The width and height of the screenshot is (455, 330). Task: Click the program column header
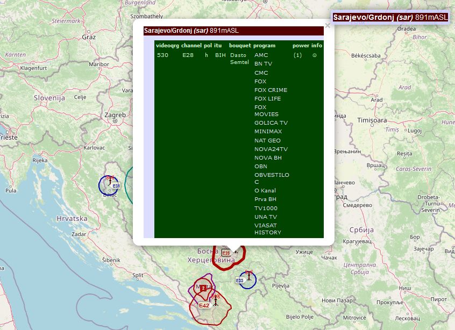point(264,46)
